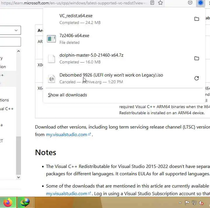Click the dolphin-master archive file icon

pos(51,59)
